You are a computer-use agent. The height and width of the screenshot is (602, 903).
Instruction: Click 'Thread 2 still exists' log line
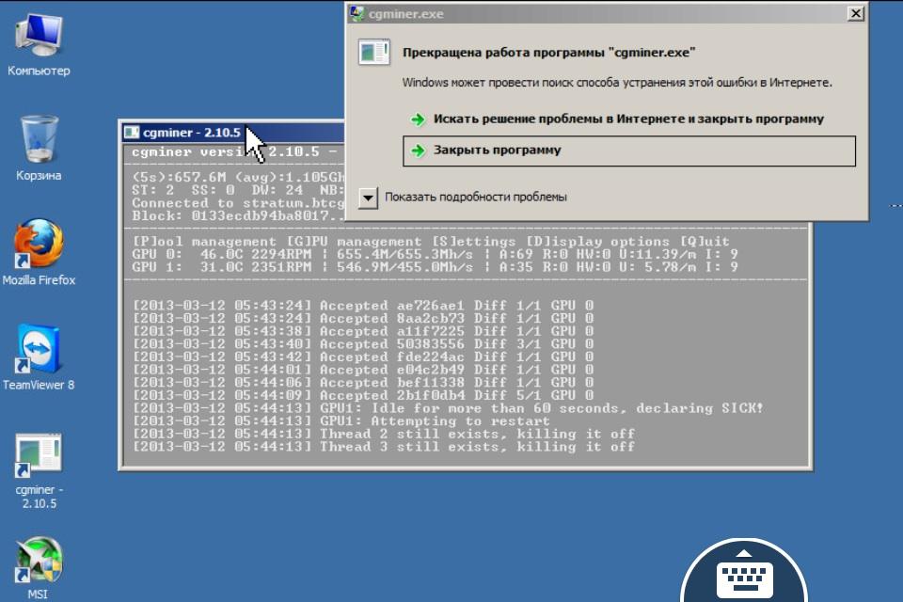click(x=384, y=434)
